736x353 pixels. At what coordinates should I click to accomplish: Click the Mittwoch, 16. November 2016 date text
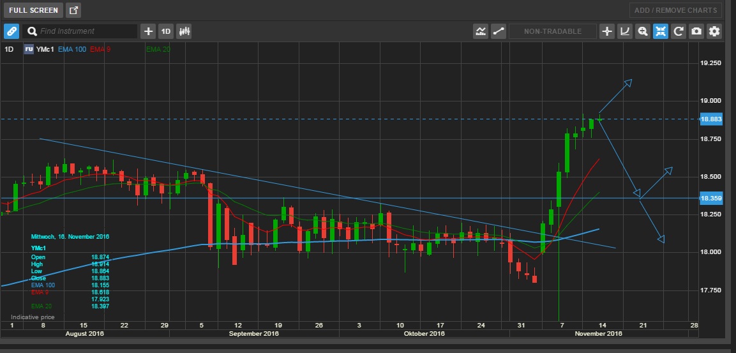pos(70,237)
